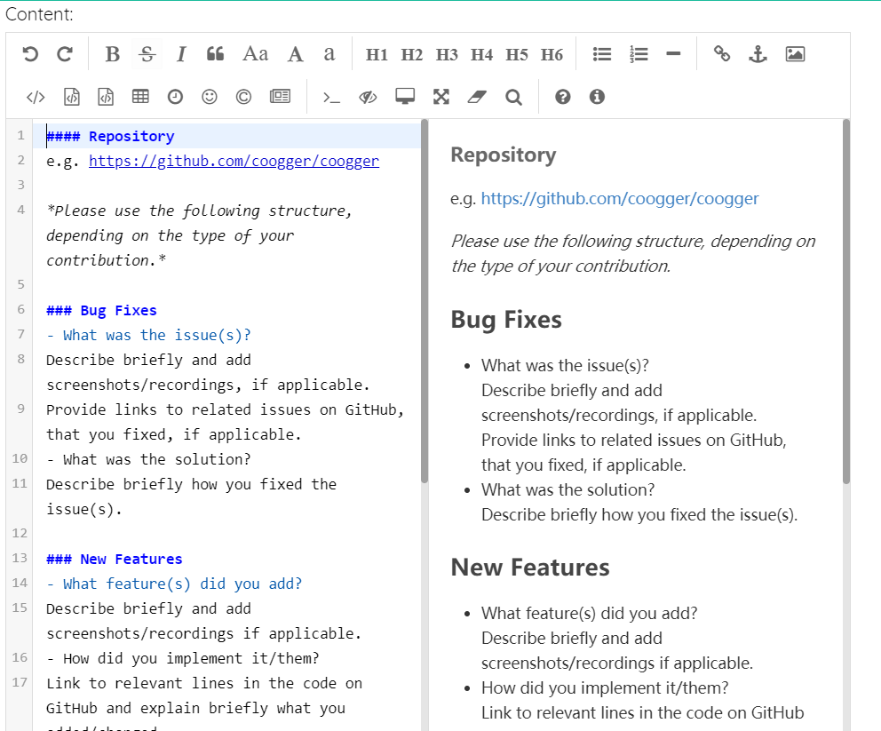
Task: Insert the current date and time
Action: pos(175,97)
